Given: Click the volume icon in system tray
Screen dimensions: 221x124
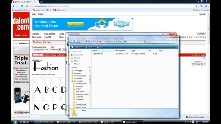Looking at the screenshot, I should click(199, 122).
